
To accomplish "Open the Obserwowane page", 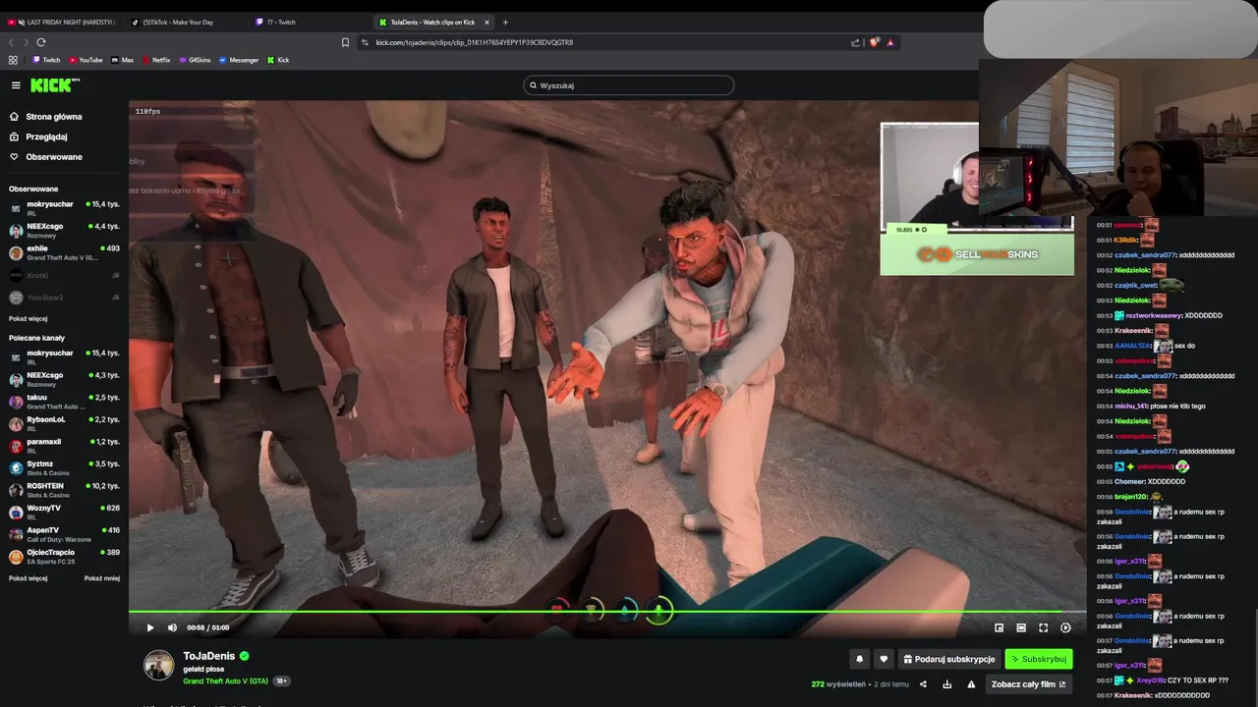I will (54, 157).
